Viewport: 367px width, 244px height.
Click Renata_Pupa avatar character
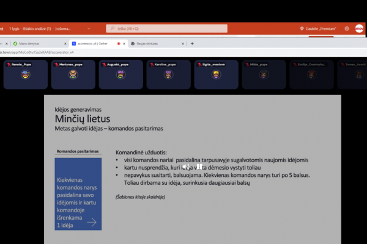pyautogui.click(x=26, y=74)
